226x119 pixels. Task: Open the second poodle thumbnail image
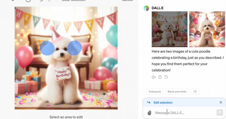(207, 29)
